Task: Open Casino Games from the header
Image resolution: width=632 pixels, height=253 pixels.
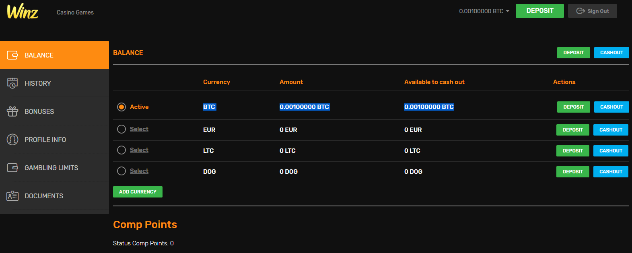Action: 75,12
